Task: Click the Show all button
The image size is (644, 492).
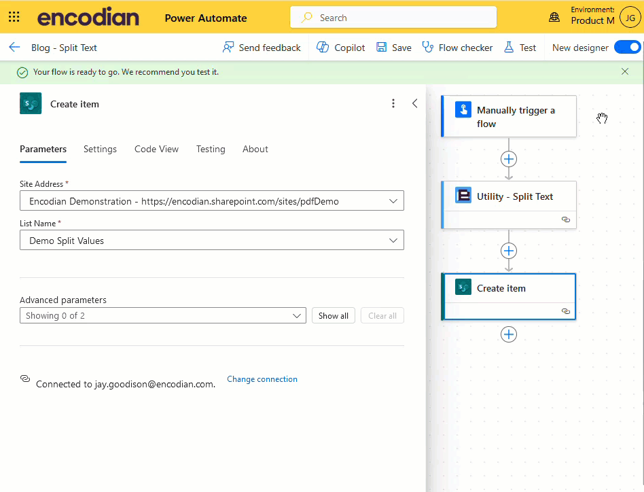Action: coord(333,315)
